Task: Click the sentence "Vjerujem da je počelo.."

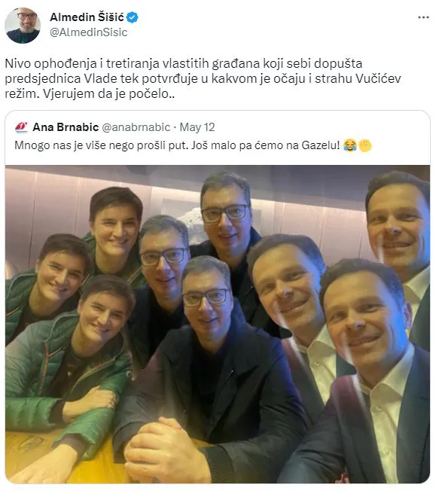Action: coord(108,93)
